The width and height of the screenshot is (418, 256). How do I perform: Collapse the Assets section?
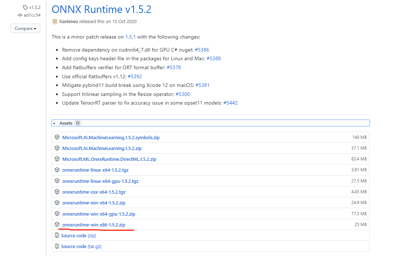[65, 123]
